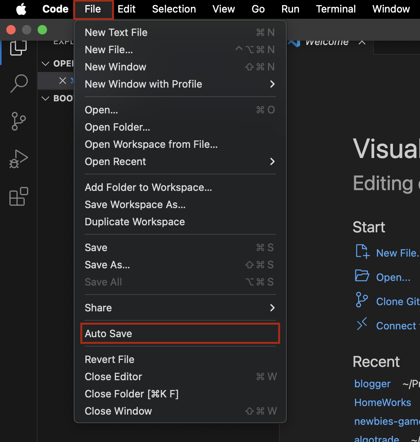420x442 pixels.
Task: Choose Duplicate Workspace
Action: [180, 222]
